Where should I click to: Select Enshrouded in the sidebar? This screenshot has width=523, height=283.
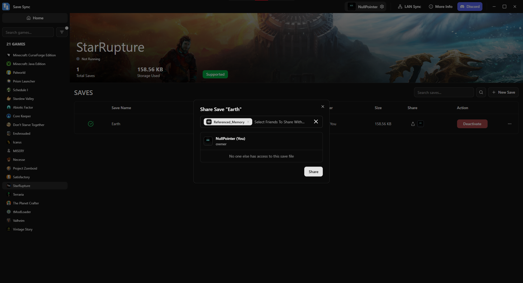click(x=35, y=134)
